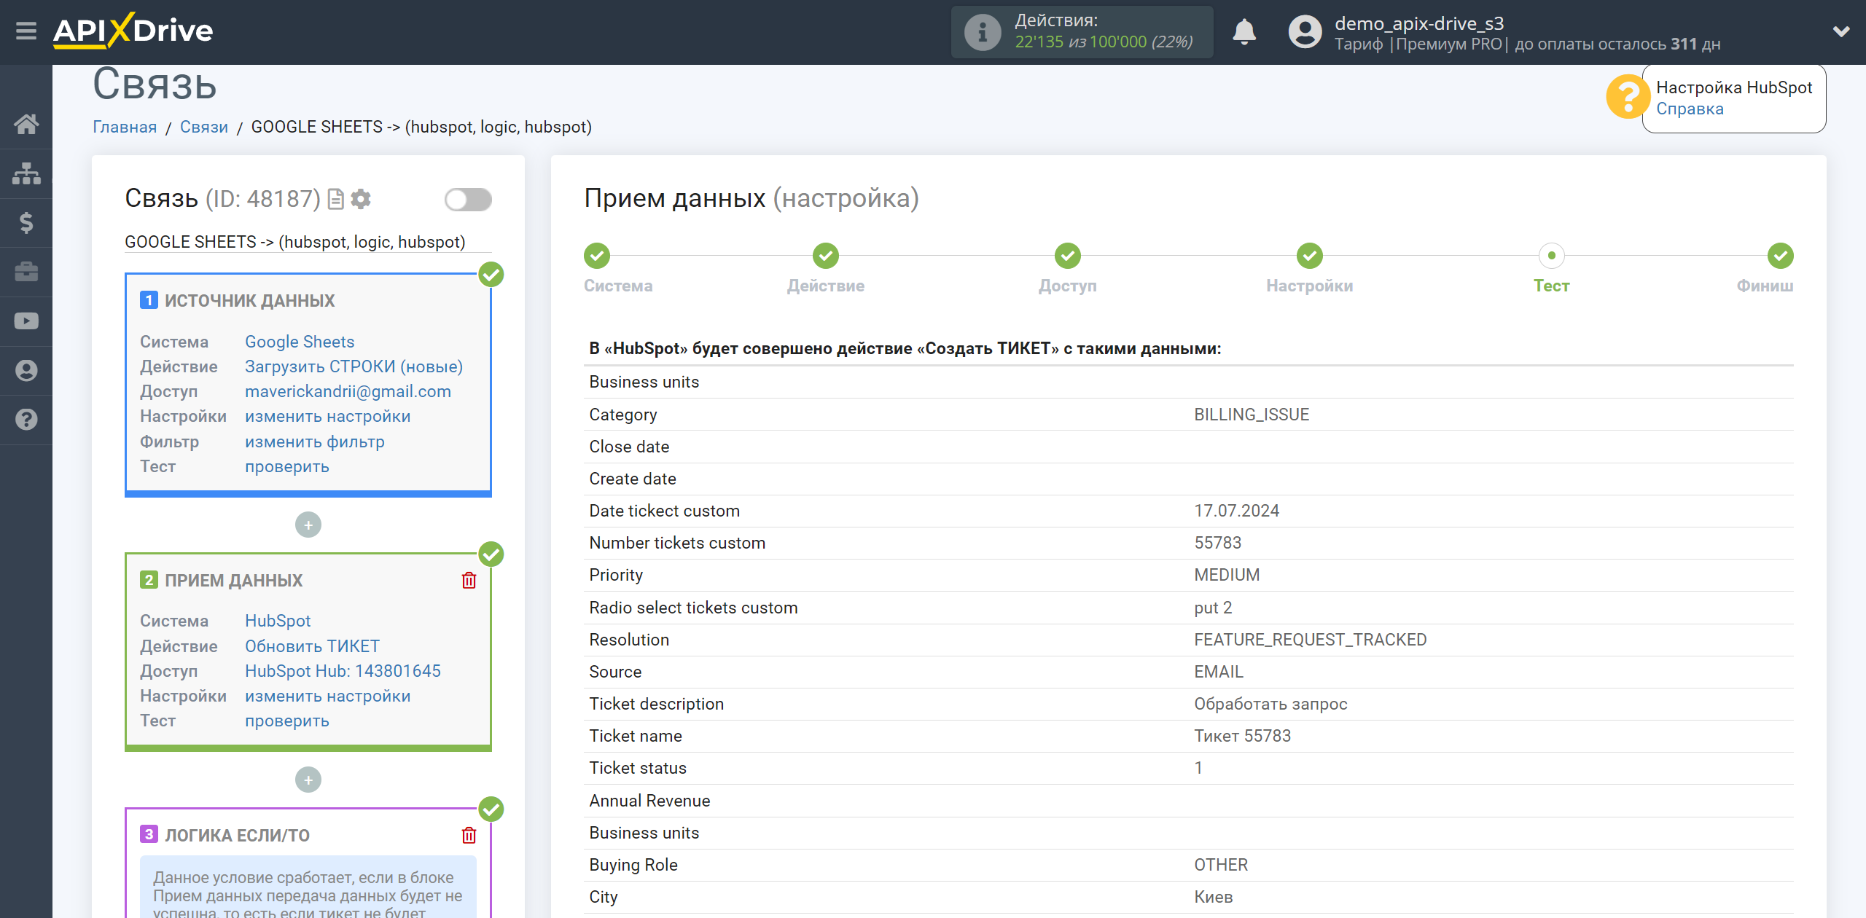Screen dimensions: 1866x918
Task: Open the Справка link
Action: 1690,109
